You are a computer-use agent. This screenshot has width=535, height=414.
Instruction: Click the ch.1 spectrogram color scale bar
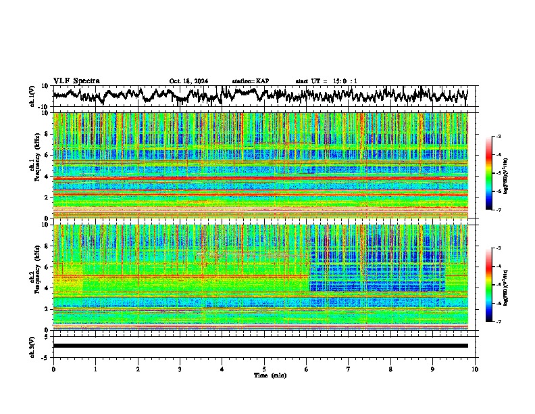tap(489, 173)
